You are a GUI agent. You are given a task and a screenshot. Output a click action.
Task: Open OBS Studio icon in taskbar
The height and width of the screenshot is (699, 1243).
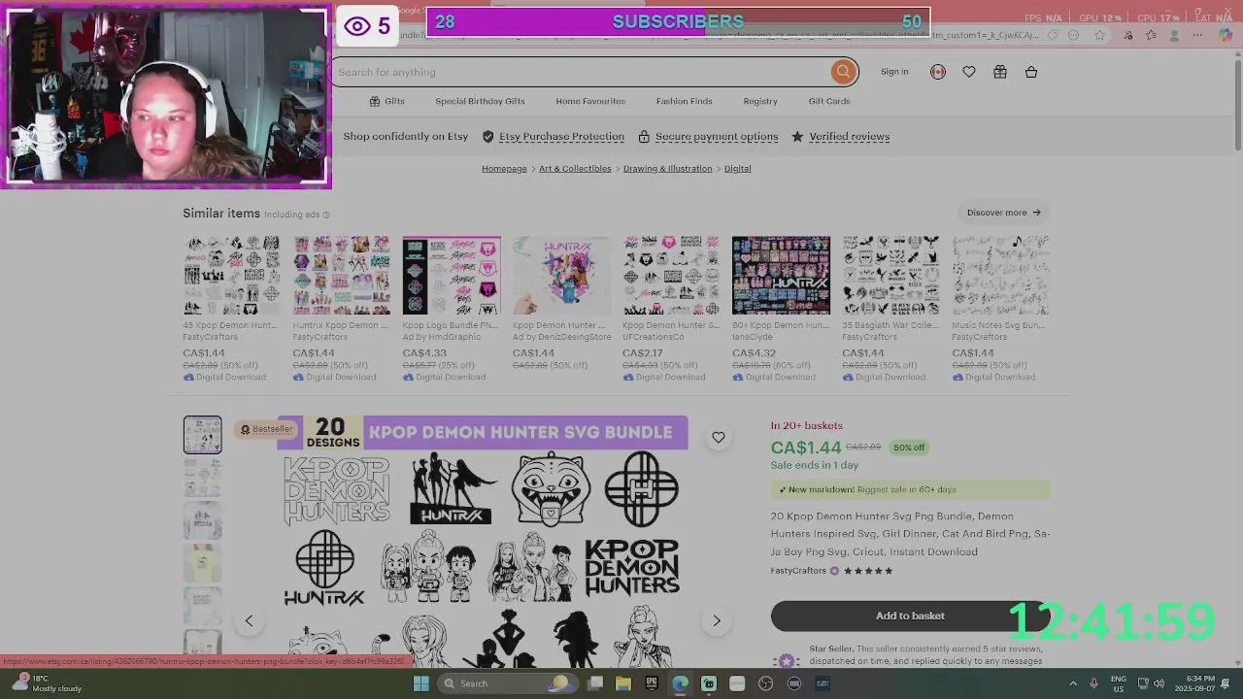coord(765,683)
